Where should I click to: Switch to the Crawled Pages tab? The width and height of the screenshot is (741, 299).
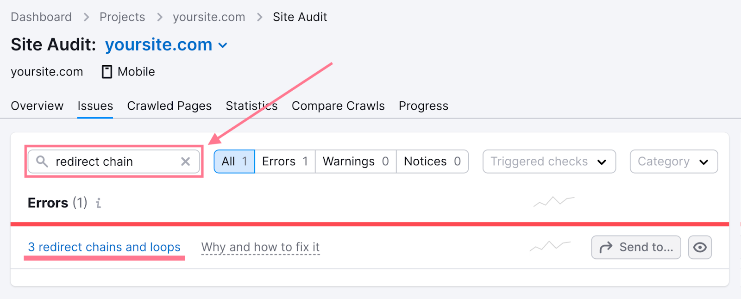pos(169,106)
